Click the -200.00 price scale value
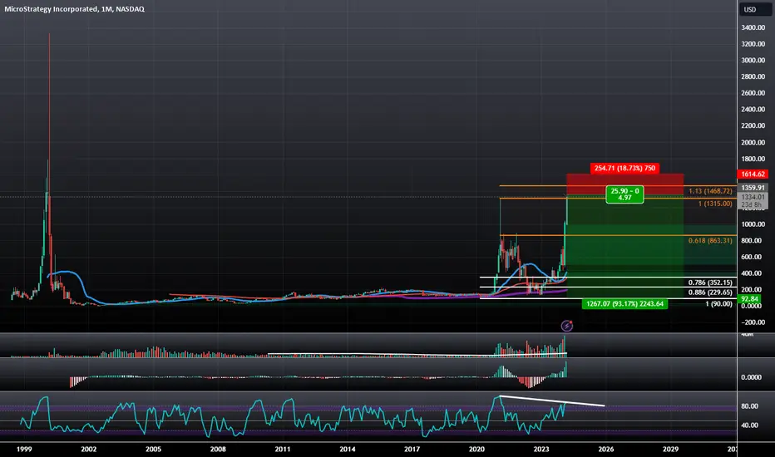 (x=753, y=322)
